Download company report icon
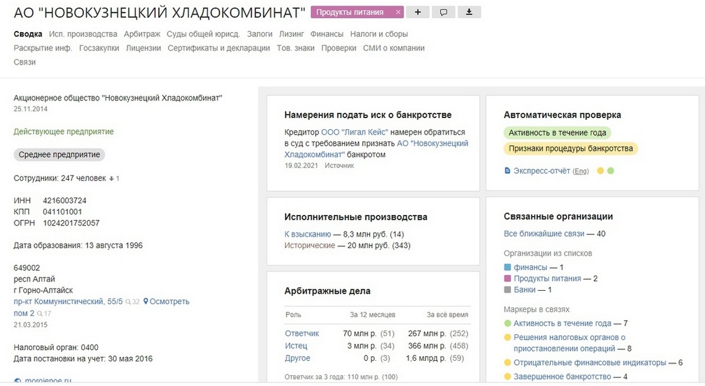Screen dimensions: 705x386 point(469,12)
